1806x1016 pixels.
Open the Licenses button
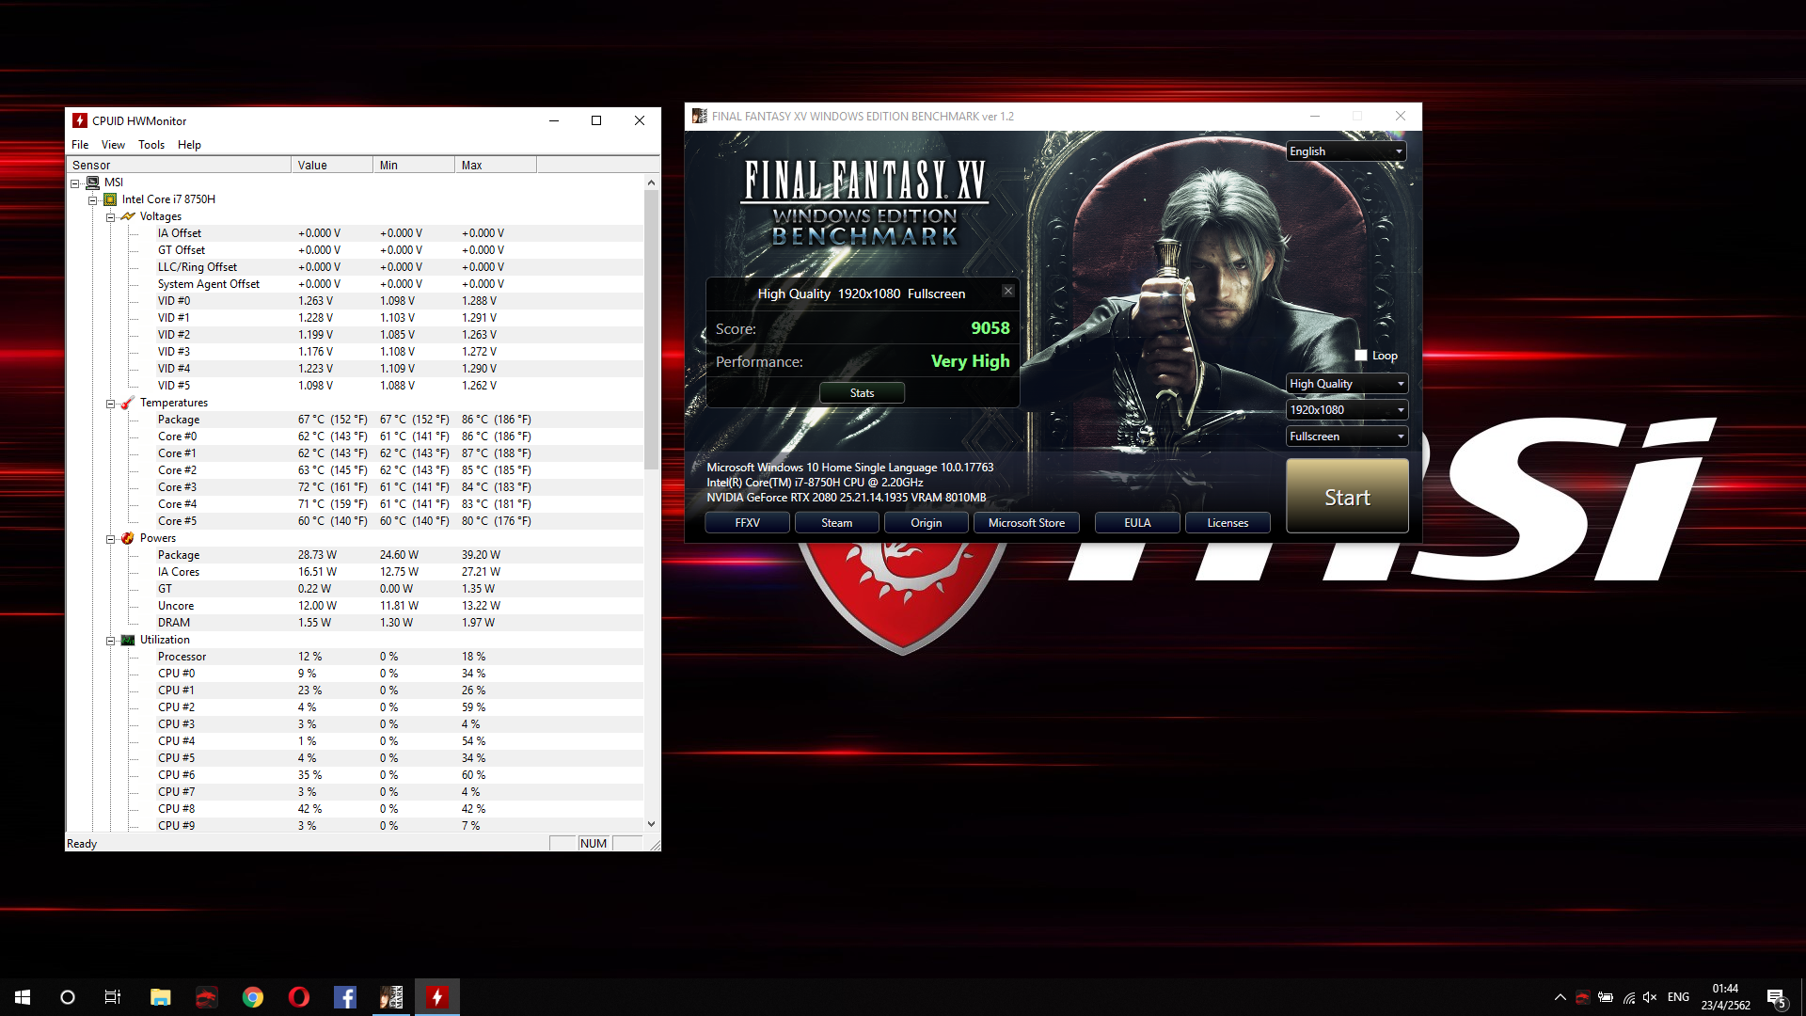[1228, 523]
